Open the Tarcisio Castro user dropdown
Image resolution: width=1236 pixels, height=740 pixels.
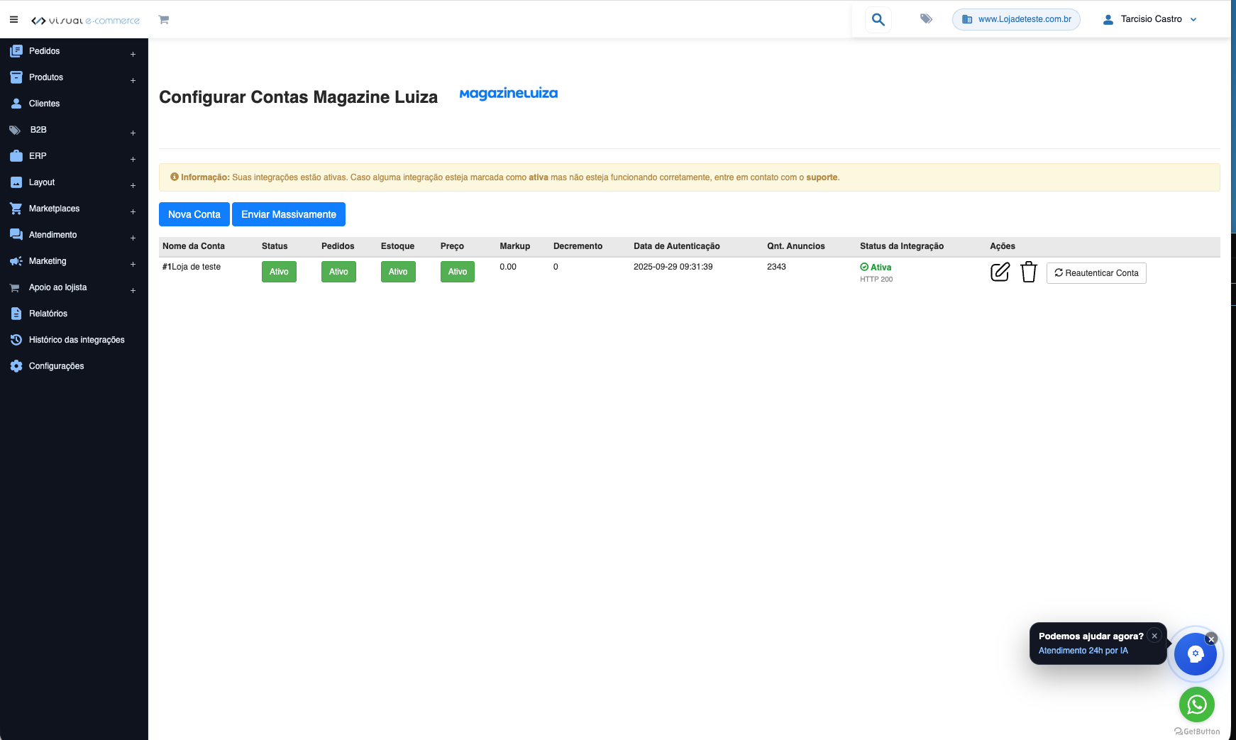coord(1150,19)
